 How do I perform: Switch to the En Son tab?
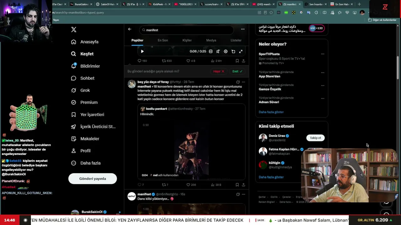pos(163,40)
